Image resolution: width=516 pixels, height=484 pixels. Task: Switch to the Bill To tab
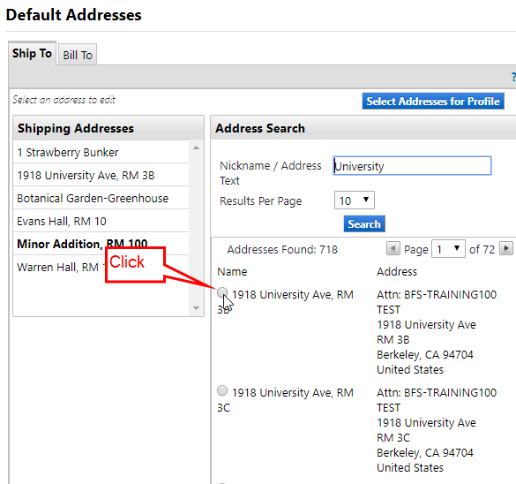(x=78, y=55)
